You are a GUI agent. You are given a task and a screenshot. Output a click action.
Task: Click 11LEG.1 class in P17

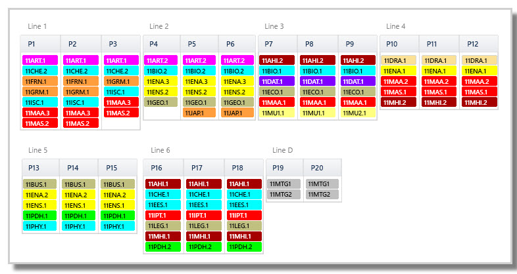[x=204, y=226]
